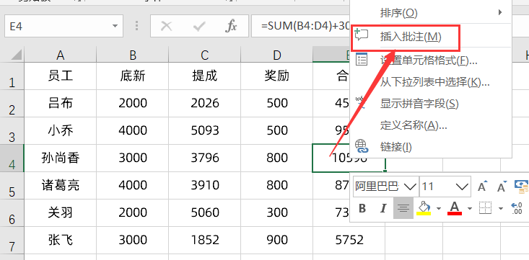The height and width of the screenshot is (260, 529).
Task: Apply the red font color A
Action: click(x=455, y=208)
